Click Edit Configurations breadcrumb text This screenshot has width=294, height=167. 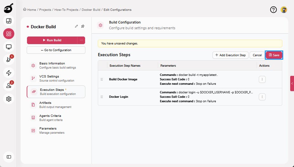coord(117,10)
